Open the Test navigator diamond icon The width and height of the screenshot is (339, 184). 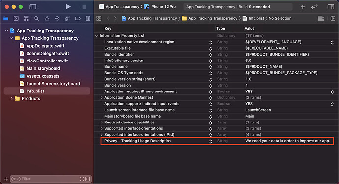click(57, 18)
